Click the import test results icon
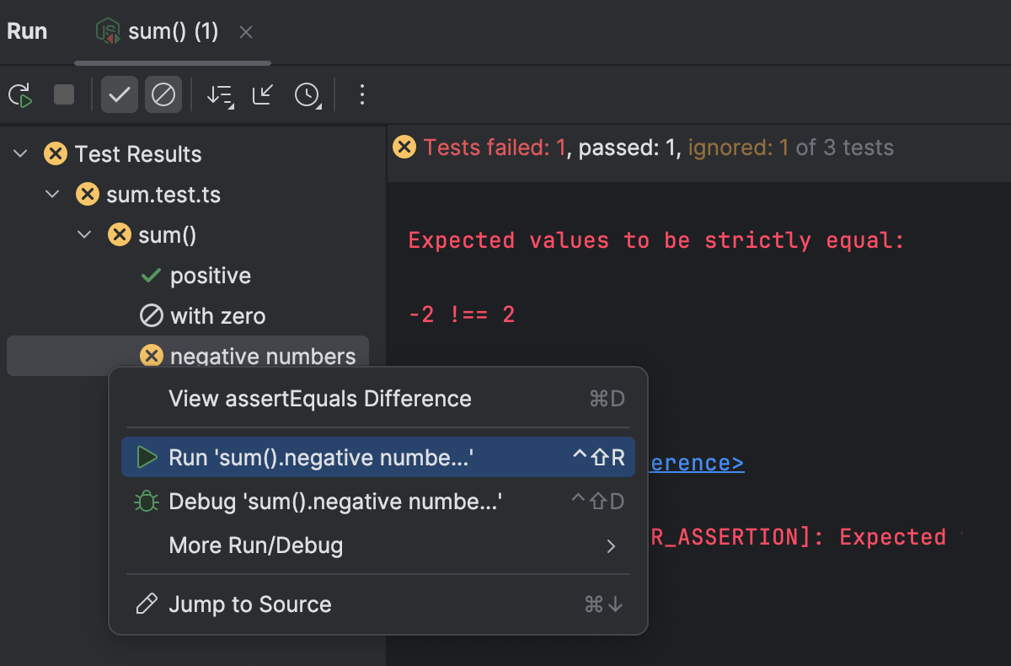1011x666 pixels. 262,94
